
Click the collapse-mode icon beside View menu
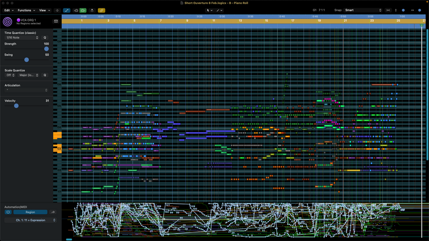(x=58, y=10)
